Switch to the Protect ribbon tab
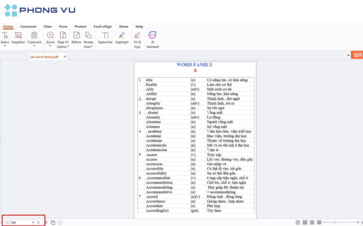 coord(80,26)
